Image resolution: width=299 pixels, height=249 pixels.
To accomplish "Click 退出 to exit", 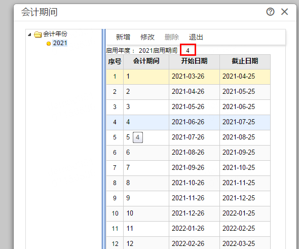I will coord(196,37).
